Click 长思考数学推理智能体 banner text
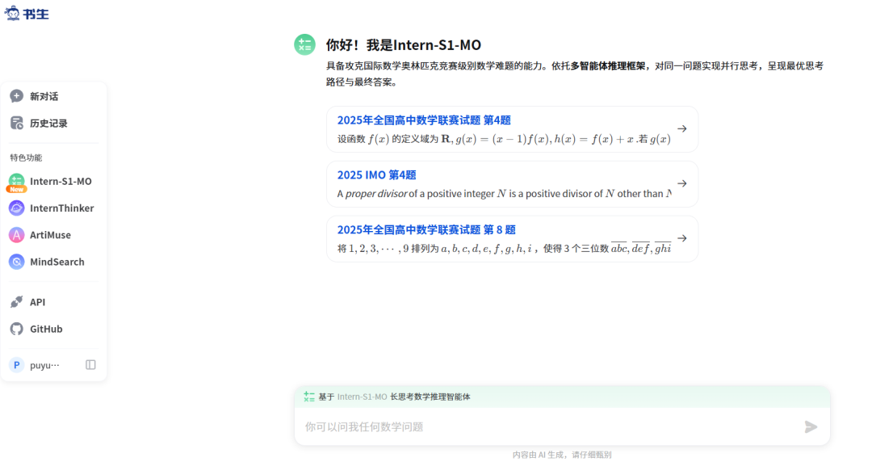 point(430,397)
